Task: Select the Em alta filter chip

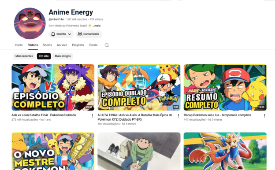Action: pos(44,56)
